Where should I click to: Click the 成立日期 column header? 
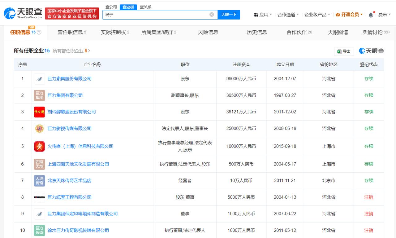pyautogui.click(x=285, y=64)
